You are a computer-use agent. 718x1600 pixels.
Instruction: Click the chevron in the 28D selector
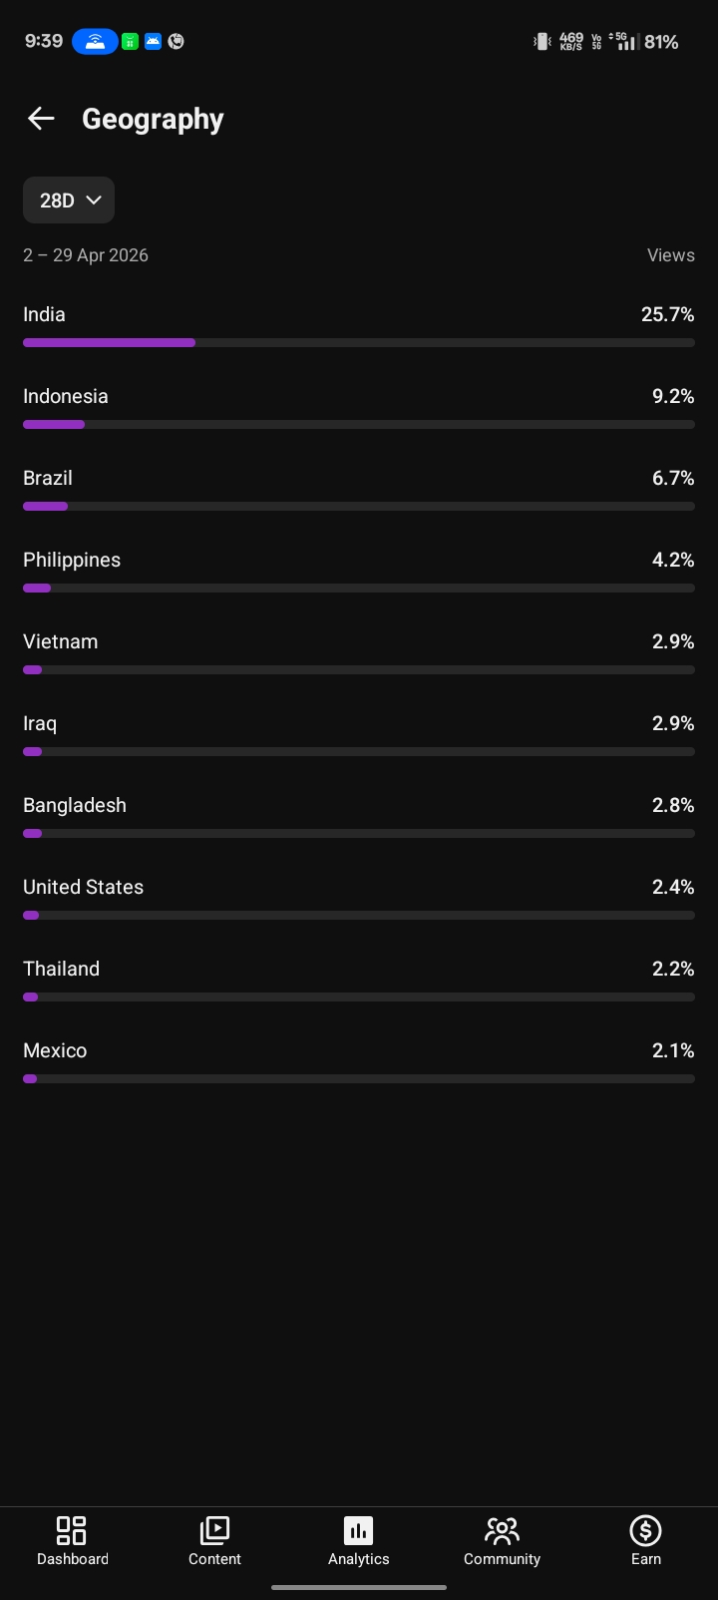[x=94, y=200]
